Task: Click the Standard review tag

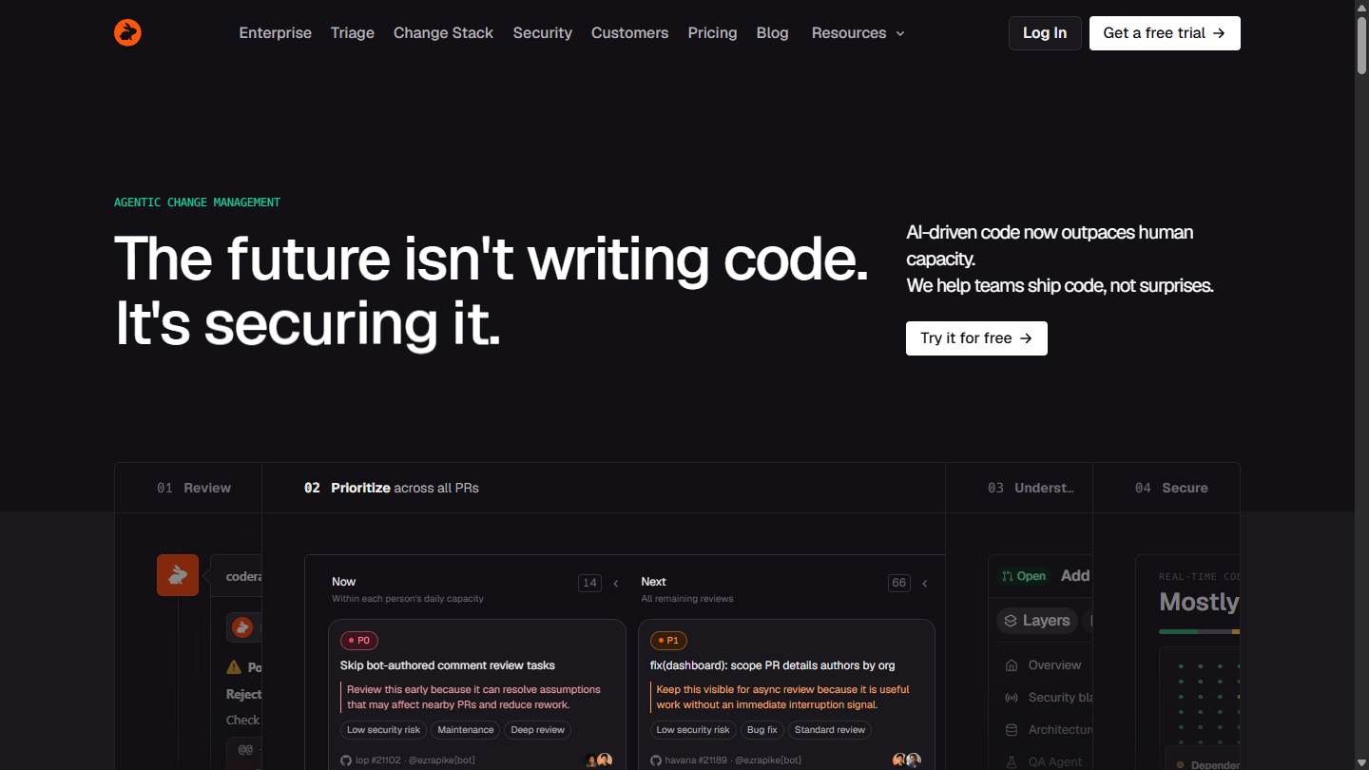Action: click(830, 730)
